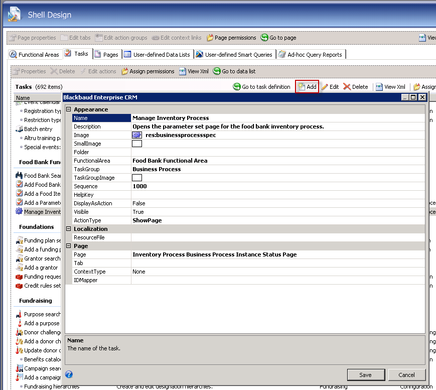Click the TaskGroup Business Process field

278,169
